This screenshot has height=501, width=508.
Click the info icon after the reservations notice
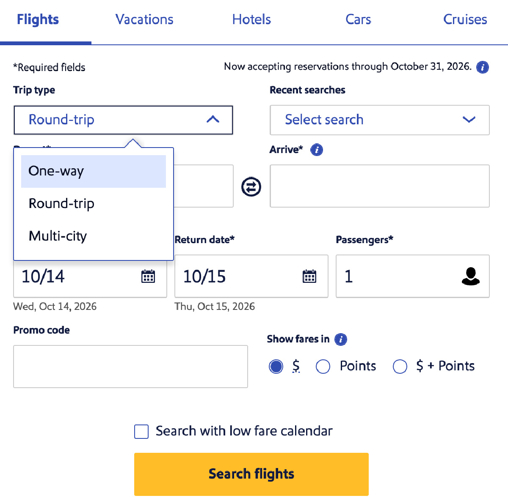[x=482, y=67]
